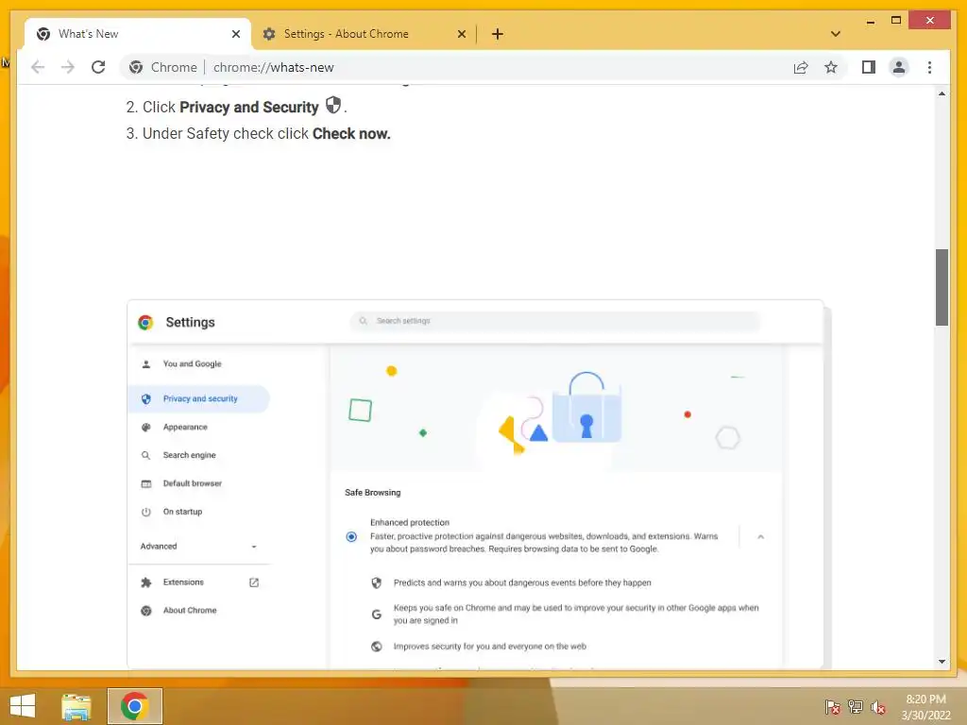967x725 pixels.
Task: Click the browser forward arrow
Action: point(68,67)
